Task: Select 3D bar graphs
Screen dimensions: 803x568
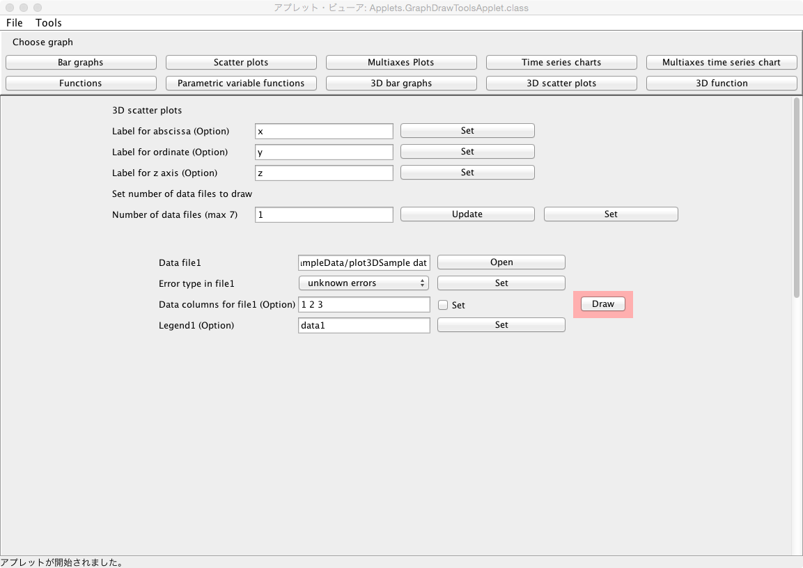Action: coord(401,84)
